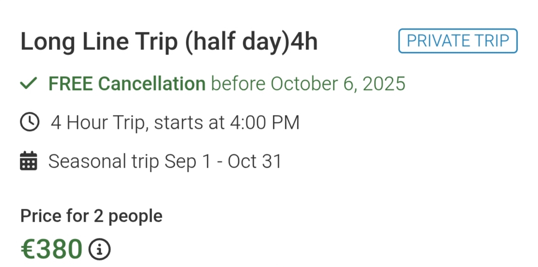Click the October 6, 2025 cancellation date
This screenshot has height=267, width=538.
[338, 84]
